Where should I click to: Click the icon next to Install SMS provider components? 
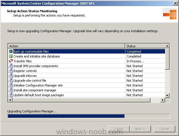11,66
